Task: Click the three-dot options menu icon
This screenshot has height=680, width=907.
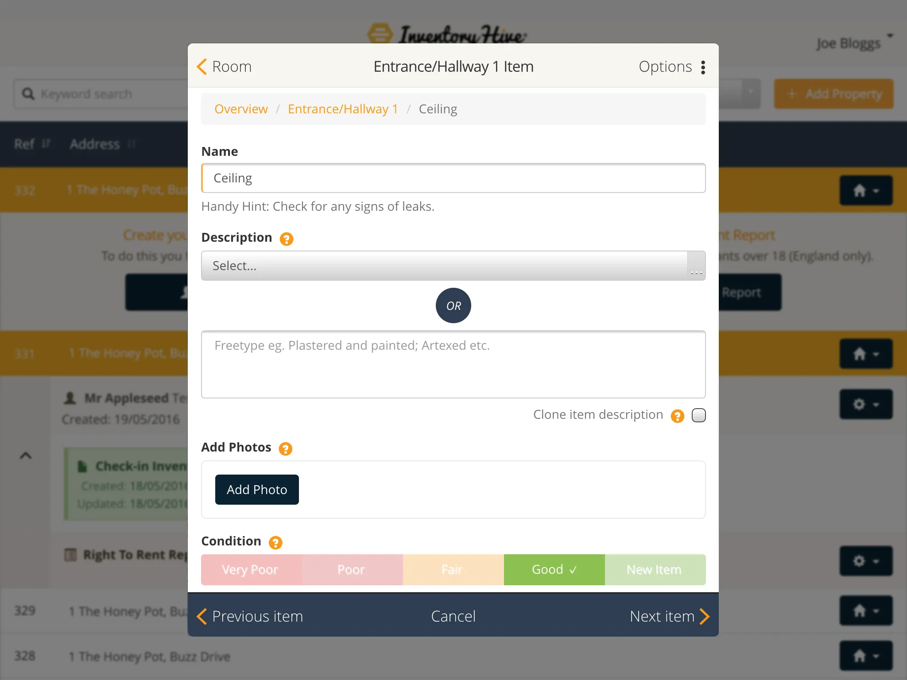Action: click(703, 66)
